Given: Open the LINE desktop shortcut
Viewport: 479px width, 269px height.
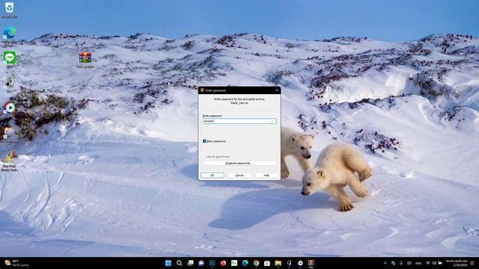Looking at the screenshot, I should click(10, 58).
